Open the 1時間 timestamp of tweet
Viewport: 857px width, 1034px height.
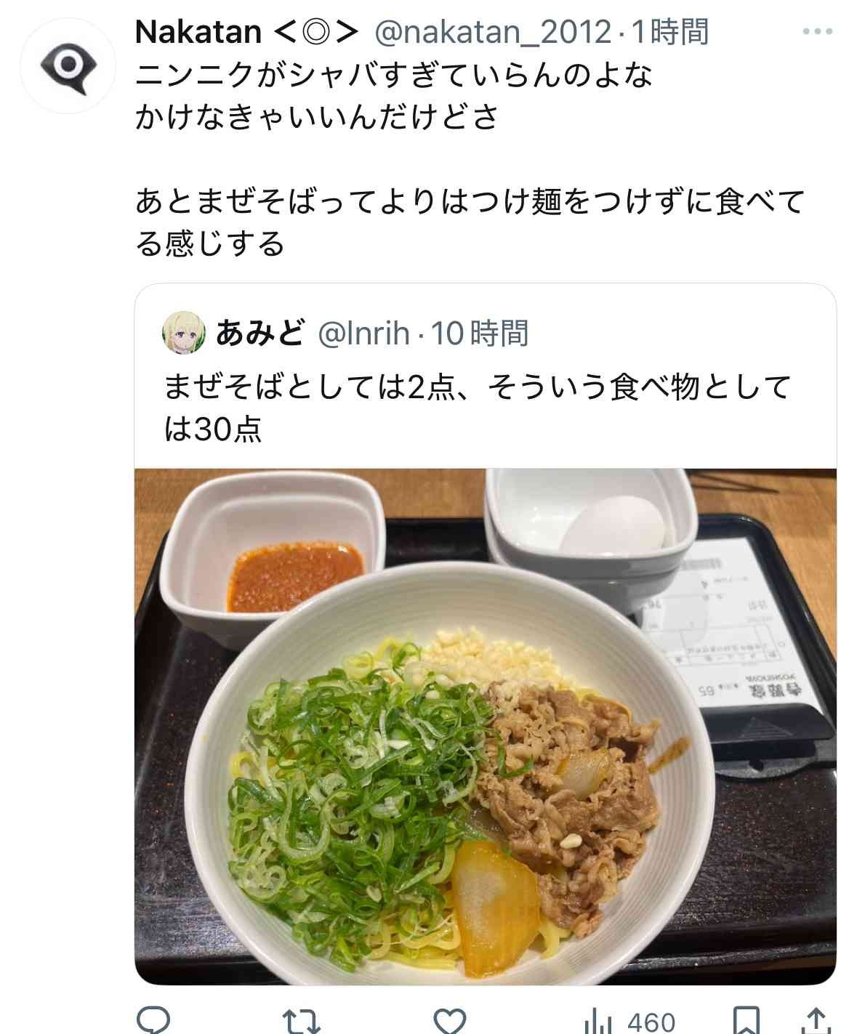(x=669, y=32)
